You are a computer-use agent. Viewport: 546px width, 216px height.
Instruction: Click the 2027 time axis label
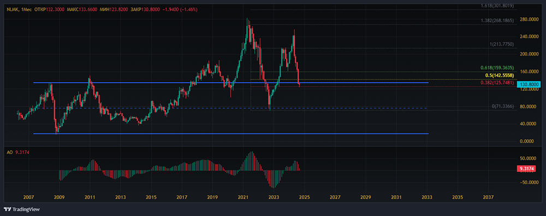pyautogui.click(x=335, y=197)
